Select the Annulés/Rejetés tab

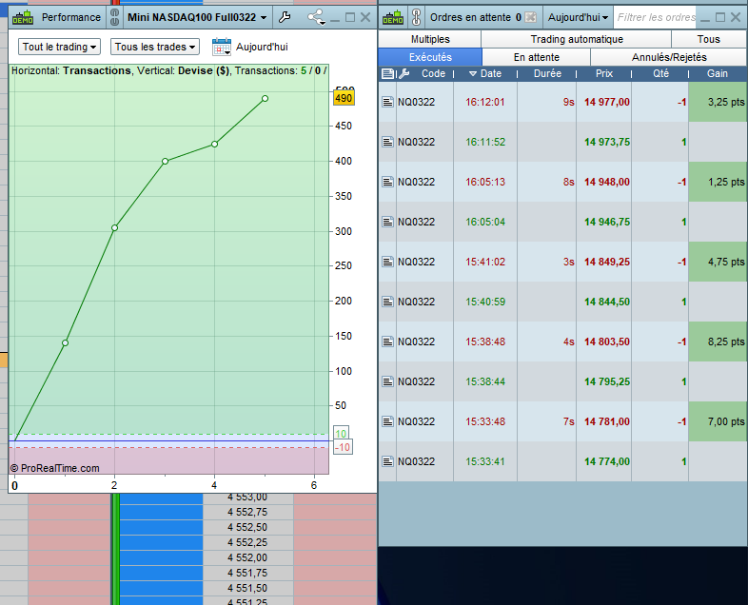(669, 57)
